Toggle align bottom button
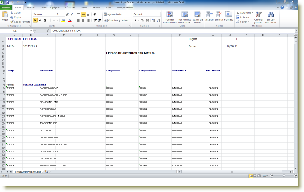The image size is (304, 192). tap(88, 14)
